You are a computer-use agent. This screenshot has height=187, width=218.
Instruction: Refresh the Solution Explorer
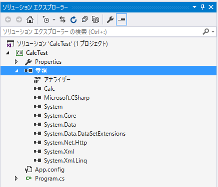pos(73,19)
